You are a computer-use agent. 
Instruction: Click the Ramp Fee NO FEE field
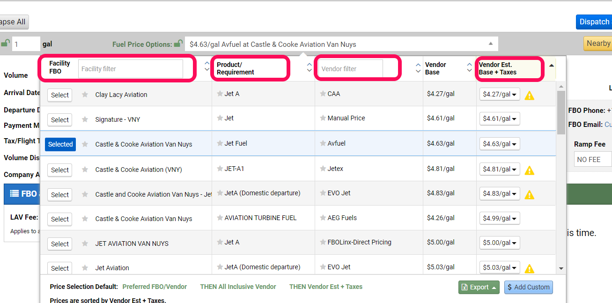593,159
